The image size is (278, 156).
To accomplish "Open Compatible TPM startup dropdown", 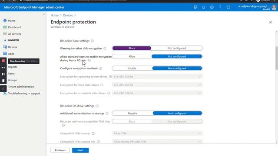I will point(157,133).
